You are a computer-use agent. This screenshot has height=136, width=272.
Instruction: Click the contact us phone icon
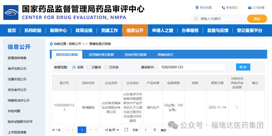coord(223,8)
